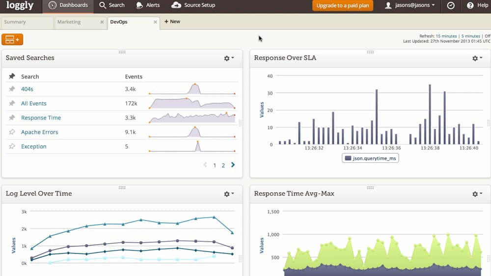Open Response Time Avg-Max gear menu
This screenshot has width=491, height=276.
coord(477,194)
